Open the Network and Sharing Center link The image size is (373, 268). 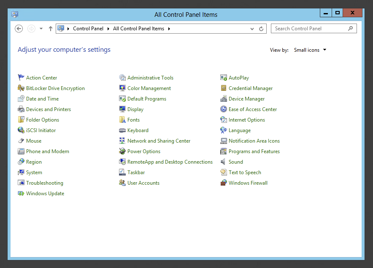(159, 141)
